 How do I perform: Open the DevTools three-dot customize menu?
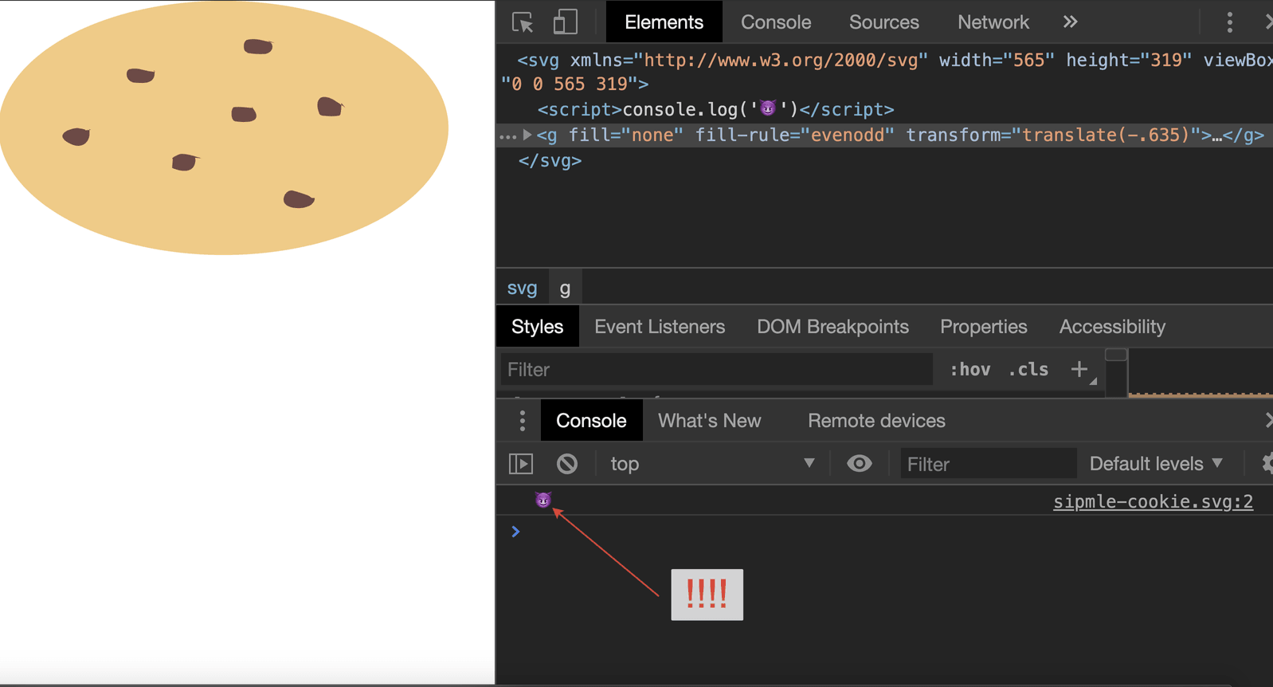(x=1229, y=22)
